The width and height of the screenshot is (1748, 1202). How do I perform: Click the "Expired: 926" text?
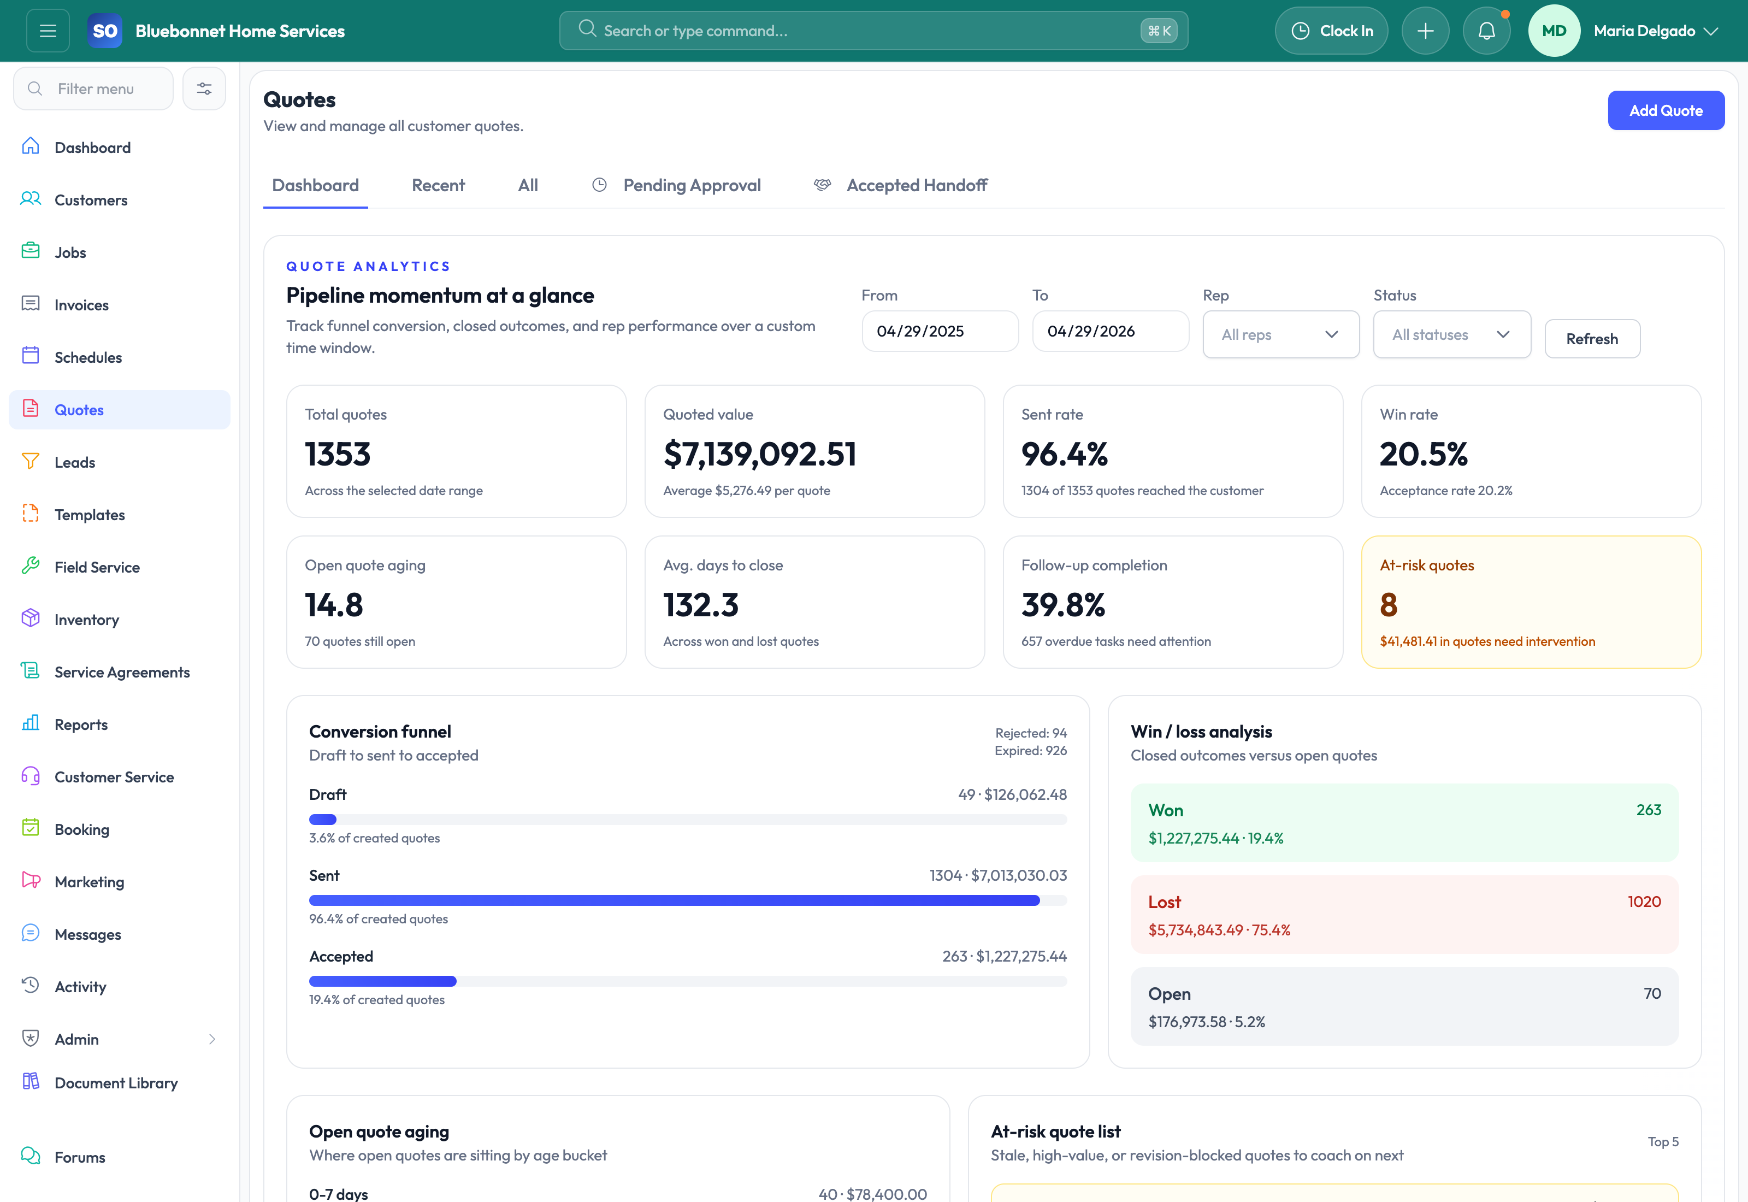click(1031, 751)
